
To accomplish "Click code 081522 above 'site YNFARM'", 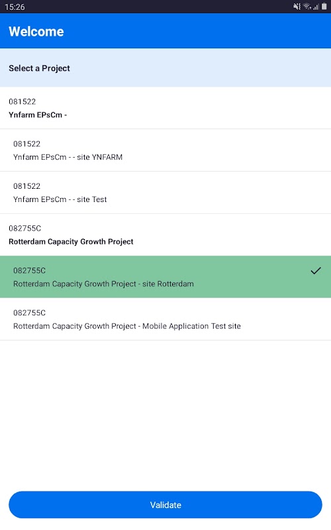I will (26, 144).
